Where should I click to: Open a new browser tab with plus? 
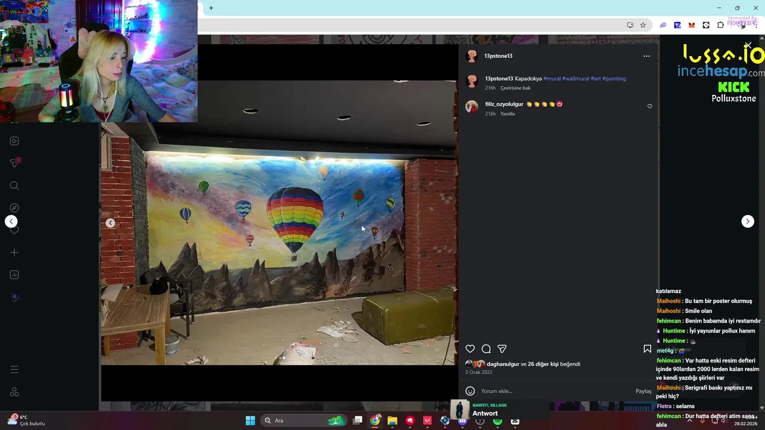pos(211,8)
